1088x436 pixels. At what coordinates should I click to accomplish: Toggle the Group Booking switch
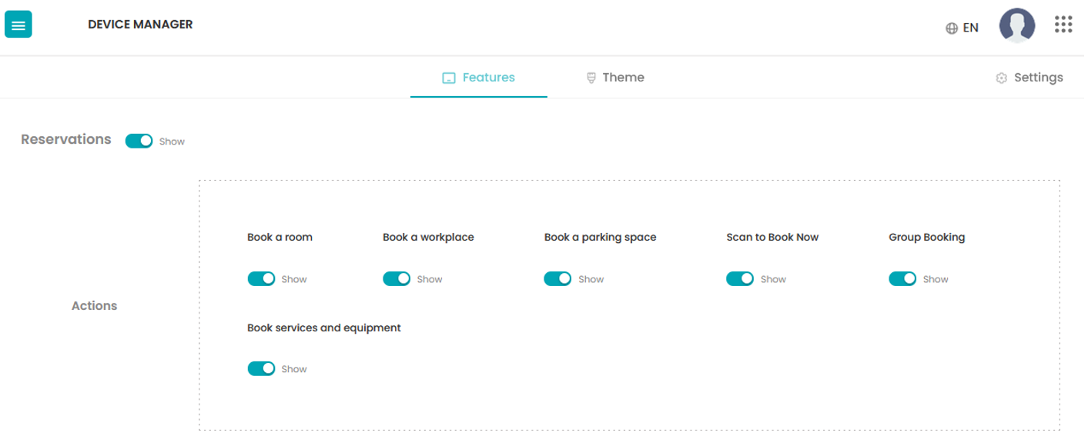[x=902, y=278]
